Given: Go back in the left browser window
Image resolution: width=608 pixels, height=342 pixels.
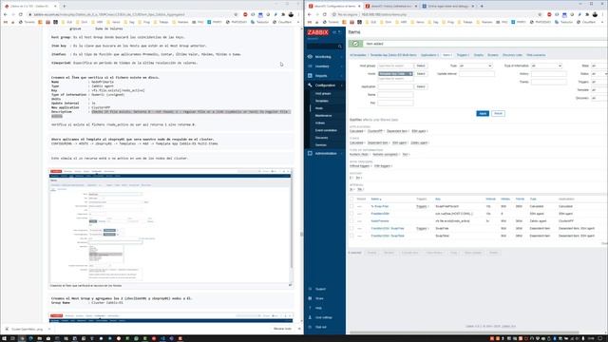Looking at the screenshot, I should coord(5,14).
